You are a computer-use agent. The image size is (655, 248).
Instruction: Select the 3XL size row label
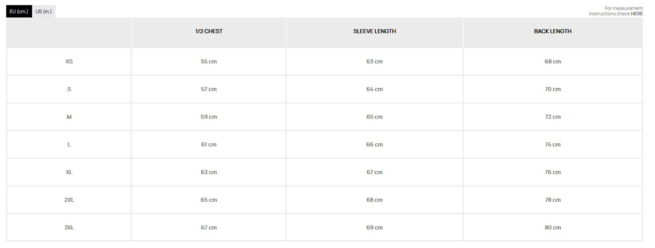click(69, 228)
